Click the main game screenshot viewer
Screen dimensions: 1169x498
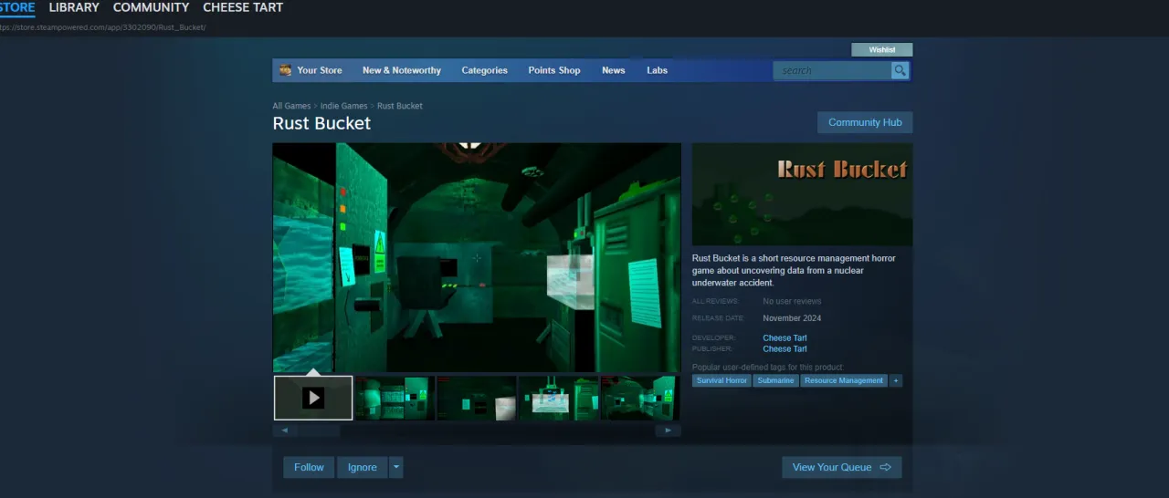[x=477, y=257]
